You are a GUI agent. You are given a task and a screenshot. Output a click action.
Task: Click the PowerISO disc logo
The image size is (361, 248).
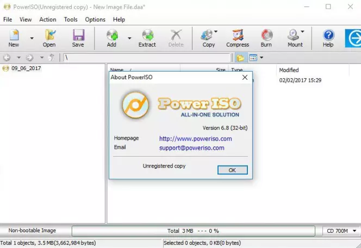click(x=135, y=105)
